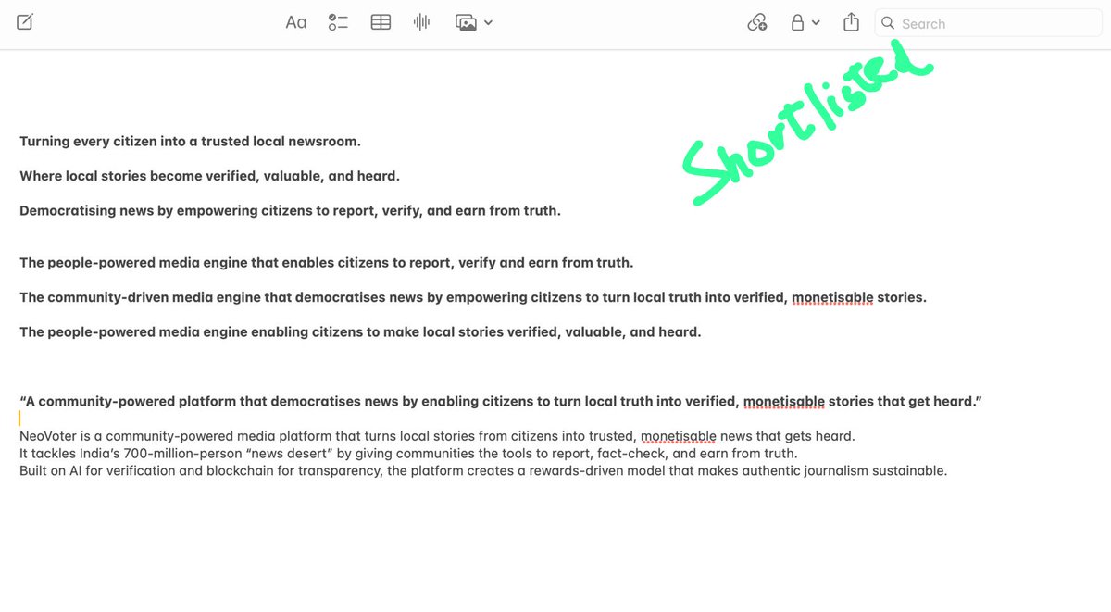Click the link-note collaboration icon

point(757,22)
